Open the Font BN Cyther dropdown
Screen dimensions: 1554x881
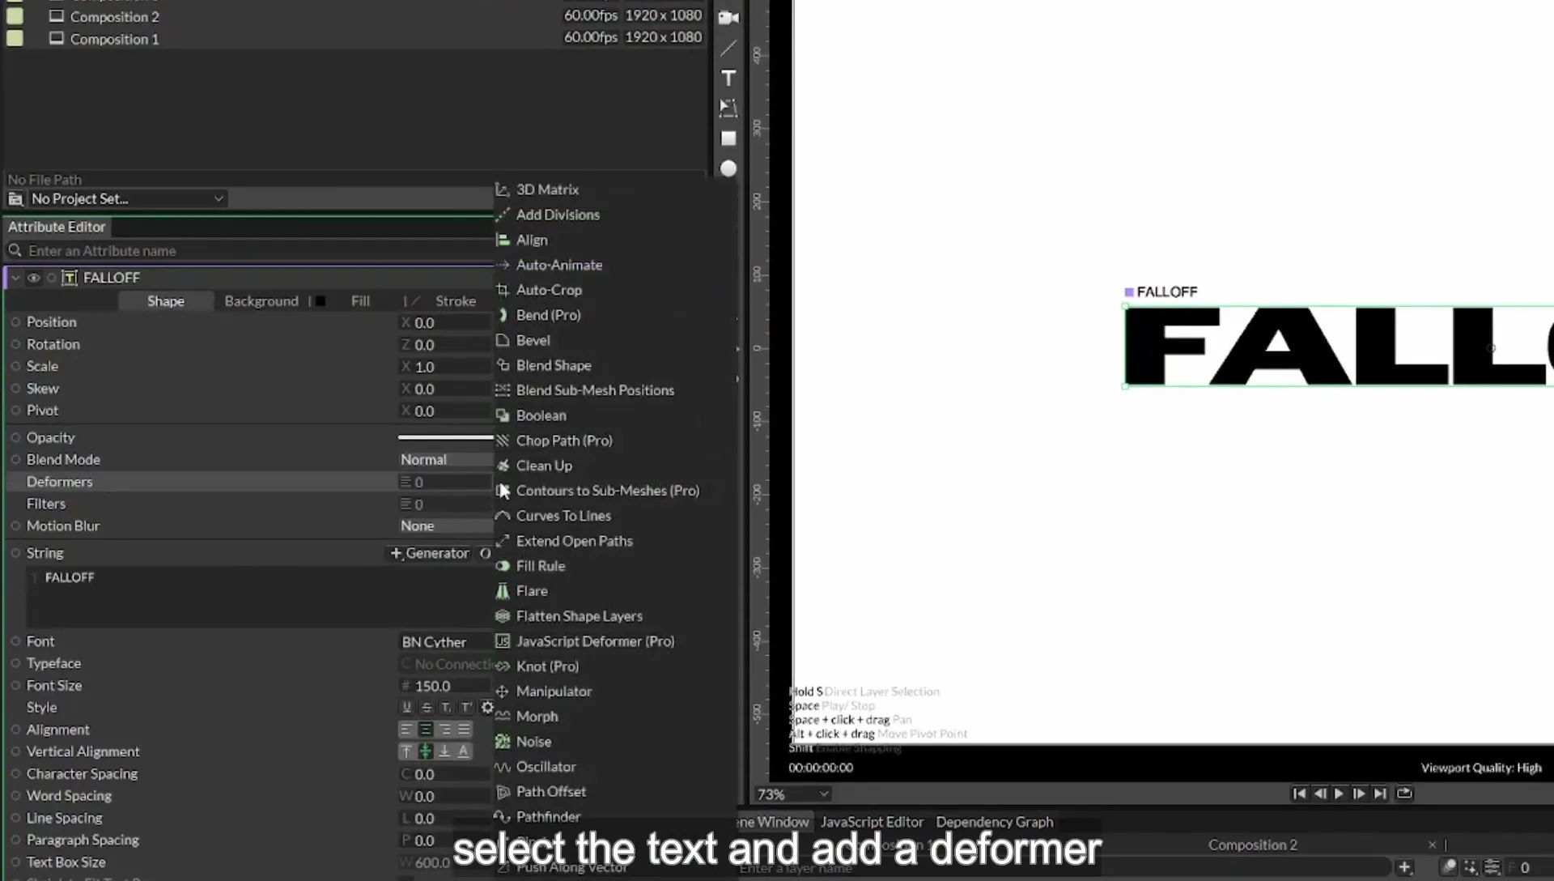coord(445,641)
